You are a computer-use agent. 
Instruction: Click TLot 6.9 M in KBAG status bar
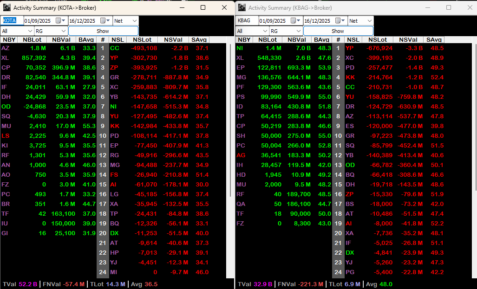point(344,284)
